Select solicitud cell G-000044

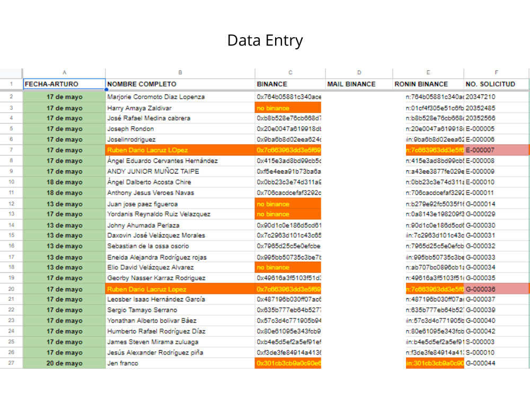click(496, 363)
